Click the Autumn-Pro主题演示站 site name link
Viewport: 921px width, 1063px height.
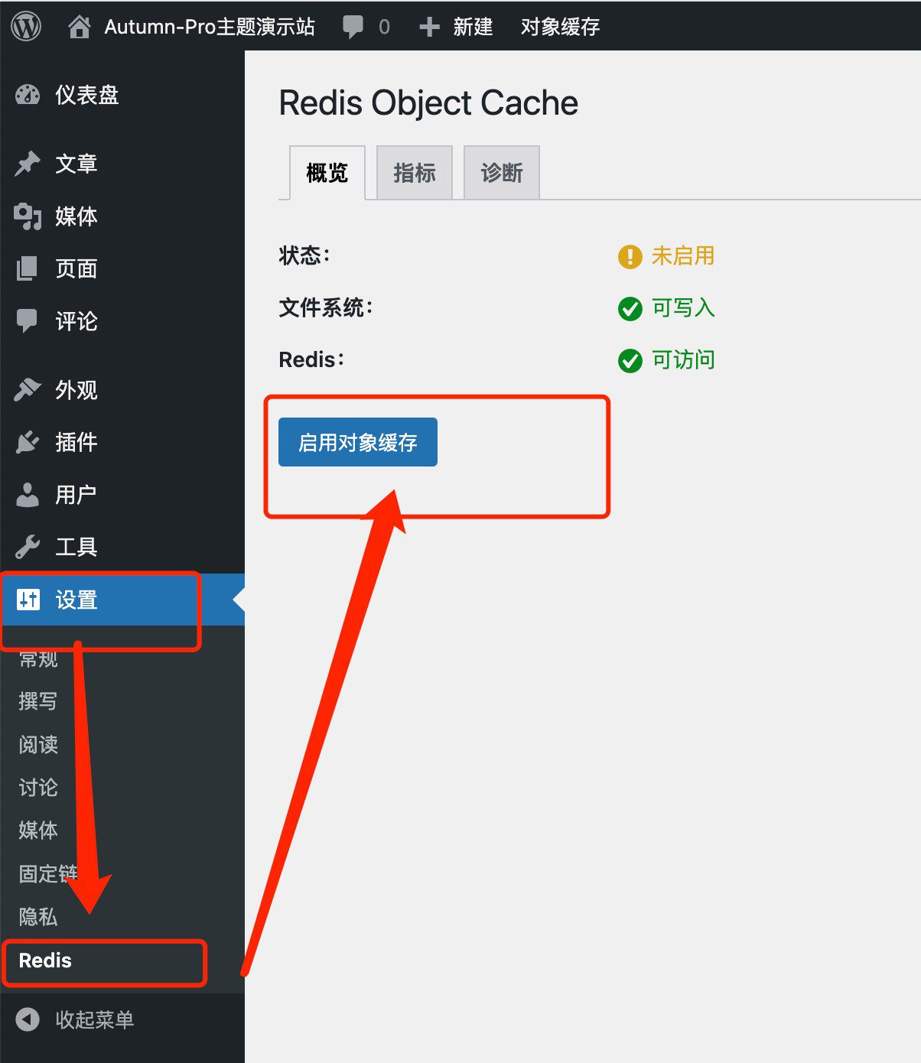(x=209, y=27)
